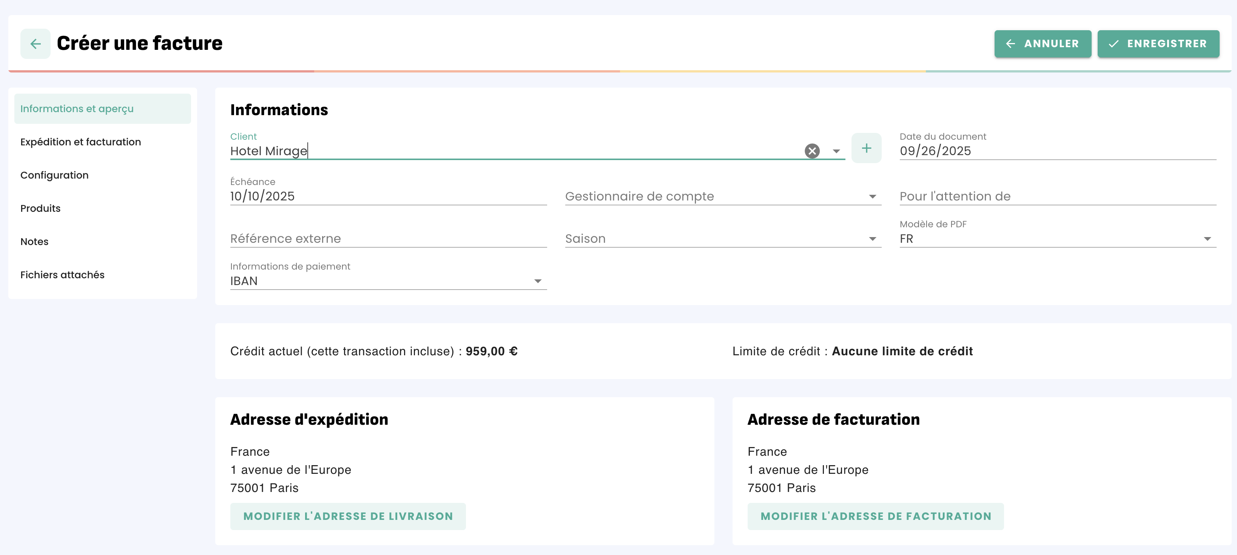The height and width of the screenshot is (555, 1237).
Task: Select Produits in the sidebar
Action: (x=40, y=208)
